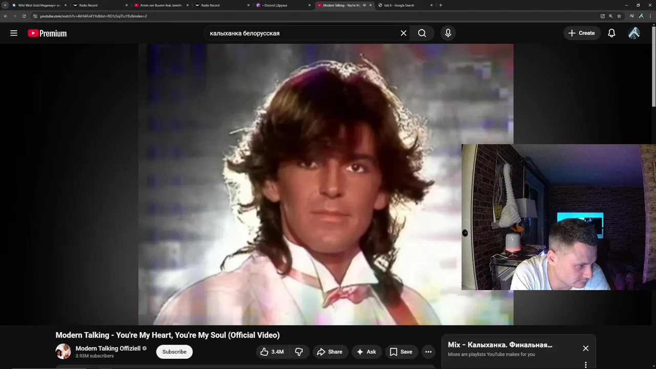656x369 pixels.
Task: Clear the search text with X
Action: pos(403,33)
